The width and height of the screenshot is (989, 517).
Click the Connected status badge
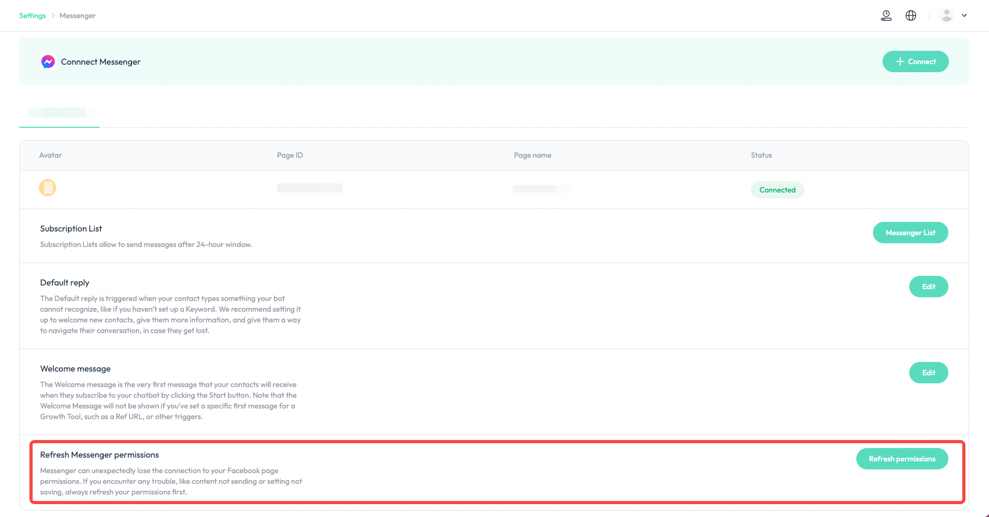click(x=777, y=190)
